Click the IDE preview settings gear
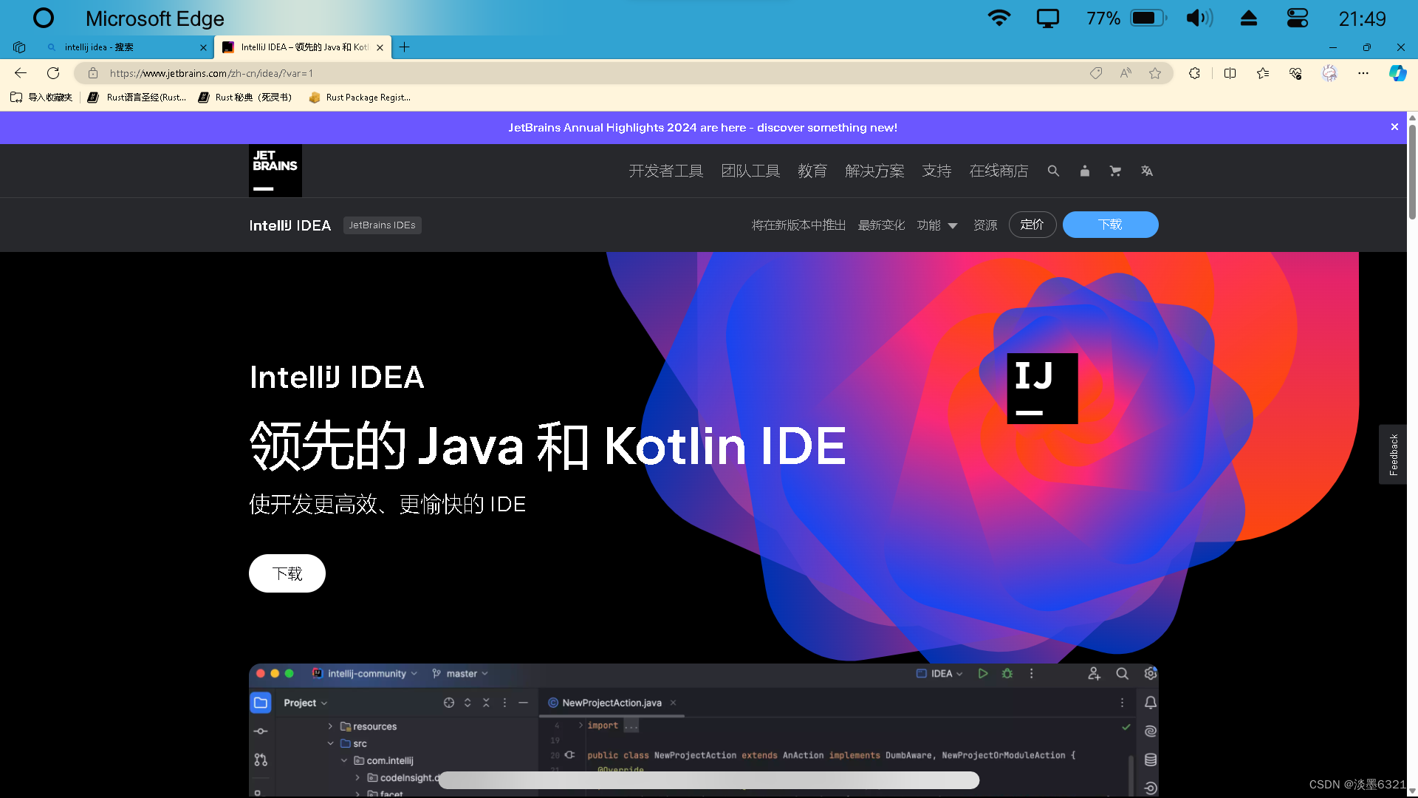 pyautogui.click(x=1151, y=674)
